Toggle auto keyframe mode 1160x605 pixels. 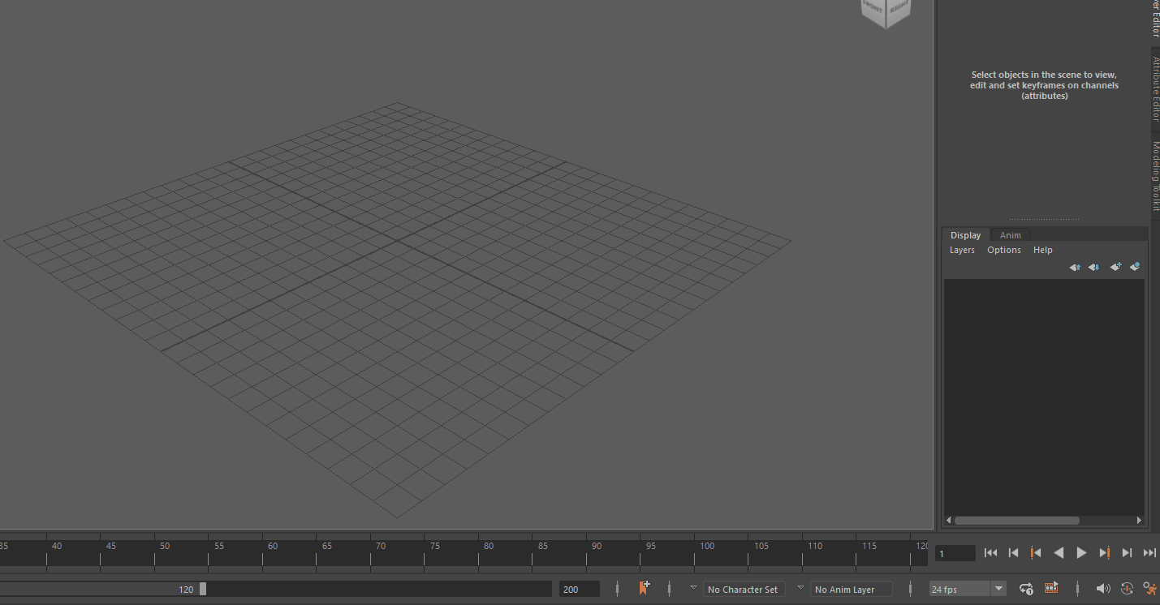tap(1126, 589)
